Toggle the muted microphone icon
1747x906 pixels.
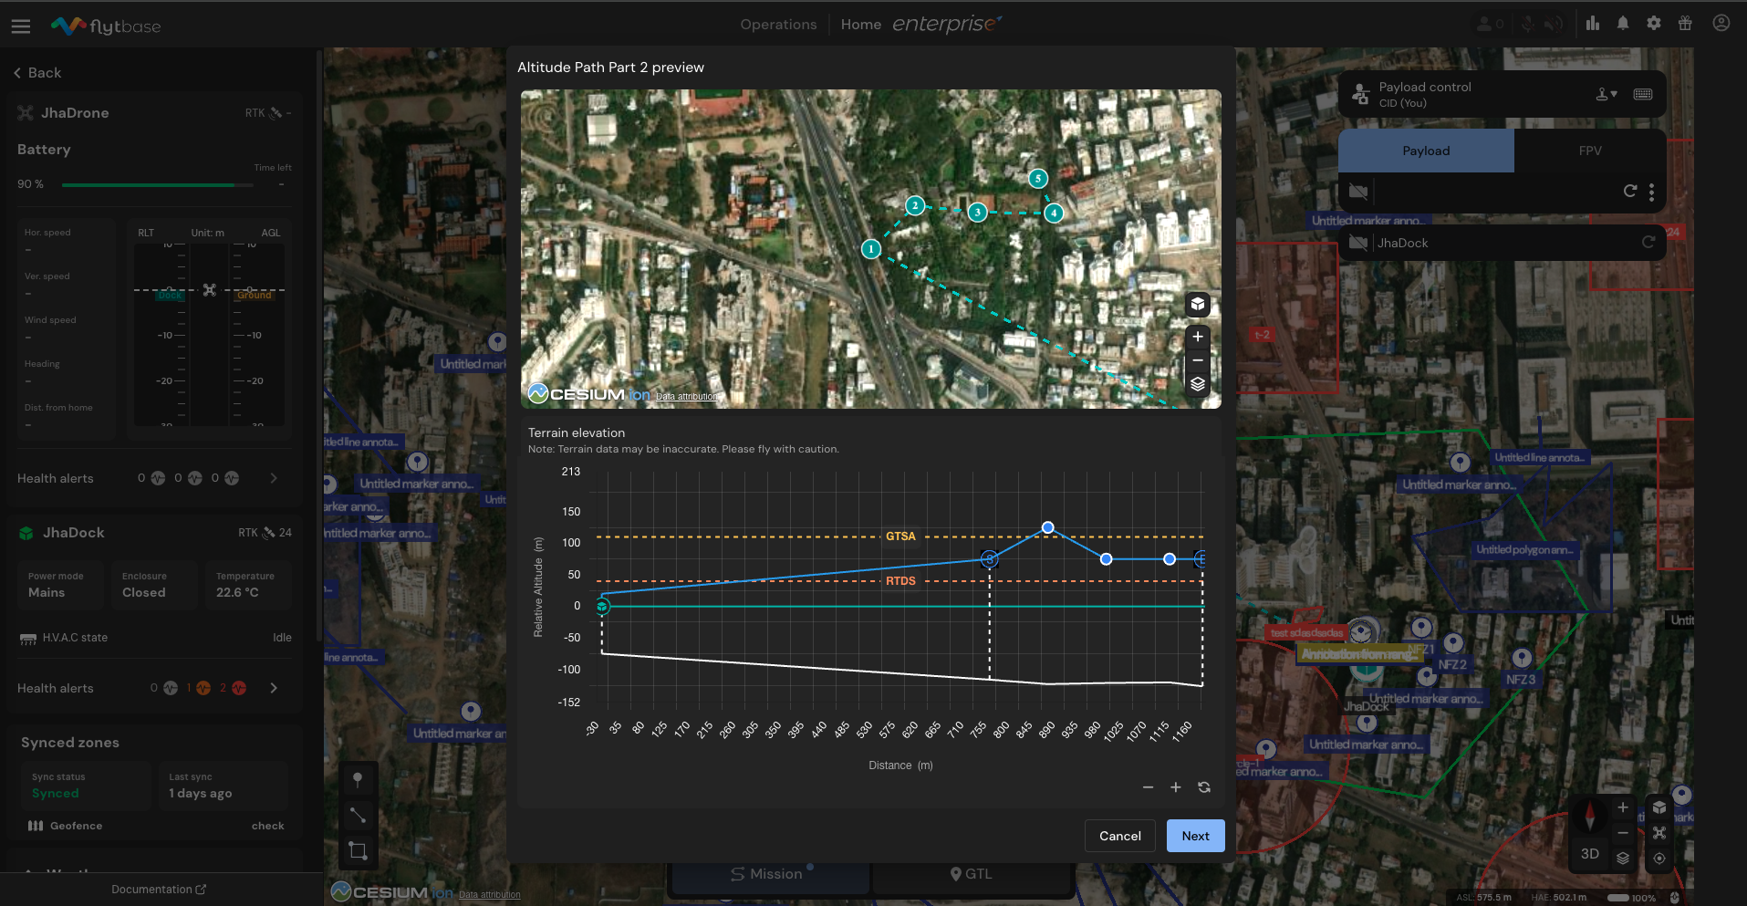(1527, 24)
